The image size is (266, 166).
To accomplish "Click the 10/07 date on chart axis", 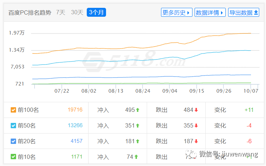I will (251, 91).
